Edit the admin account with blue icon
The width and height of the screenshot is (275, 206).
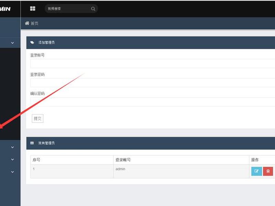(256, 171)
